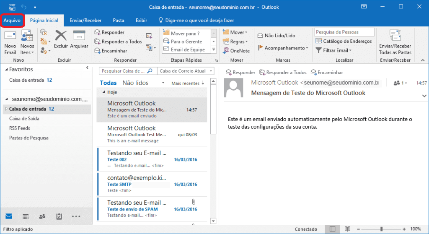The width and height of the screenshot is (429, 234).
Task: Collapse the folder pane
Action: point(87,68)
